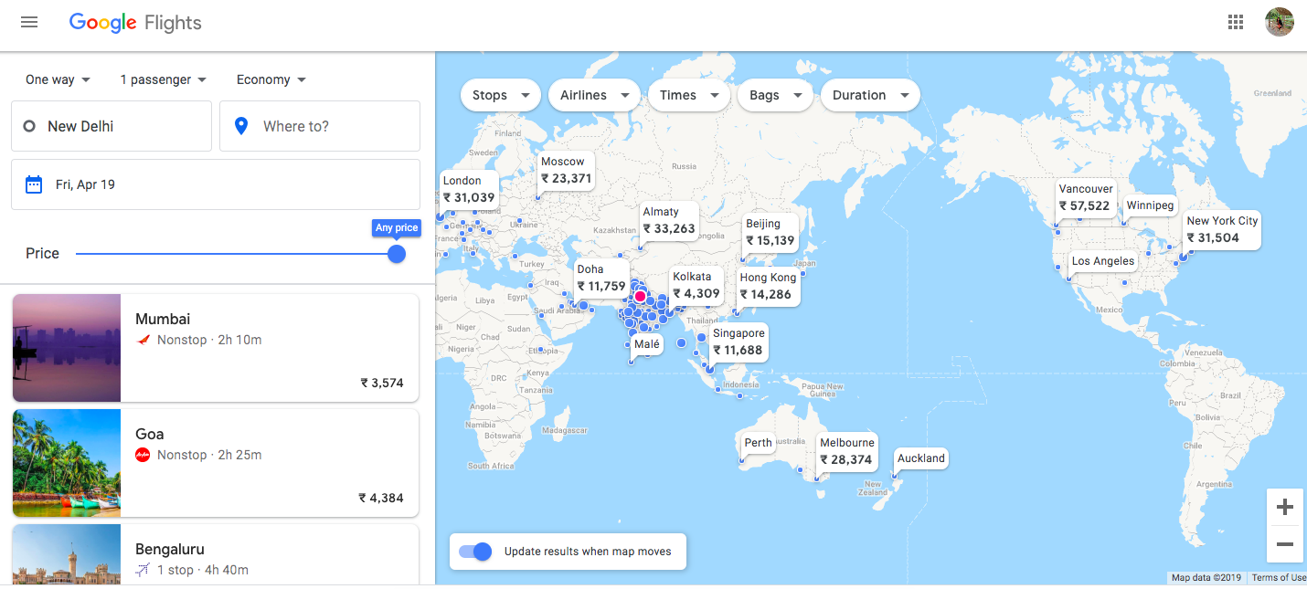Open the Terms of Use link
Screen dimensions: 1307x589
pyautogui.click(x=1279, y=577)
